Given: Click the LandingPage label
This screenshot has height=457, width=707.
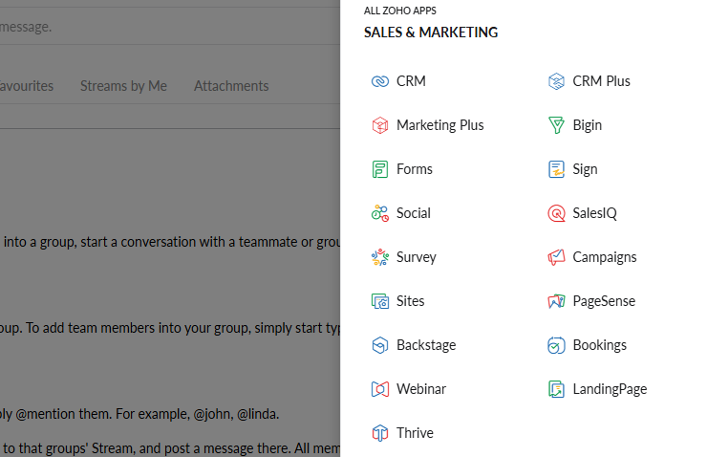Looking at the screenshot, I should [x=610, y=389].
